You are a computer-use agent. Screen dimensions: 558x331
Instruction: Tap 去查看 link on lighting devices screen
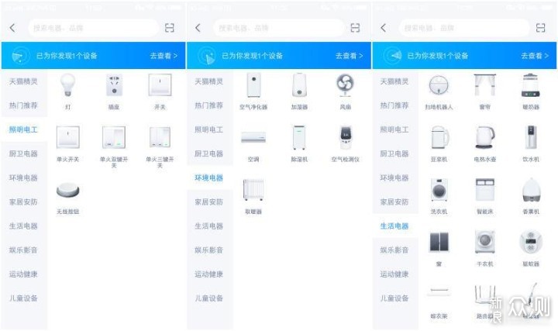click(x=164, y=56)
